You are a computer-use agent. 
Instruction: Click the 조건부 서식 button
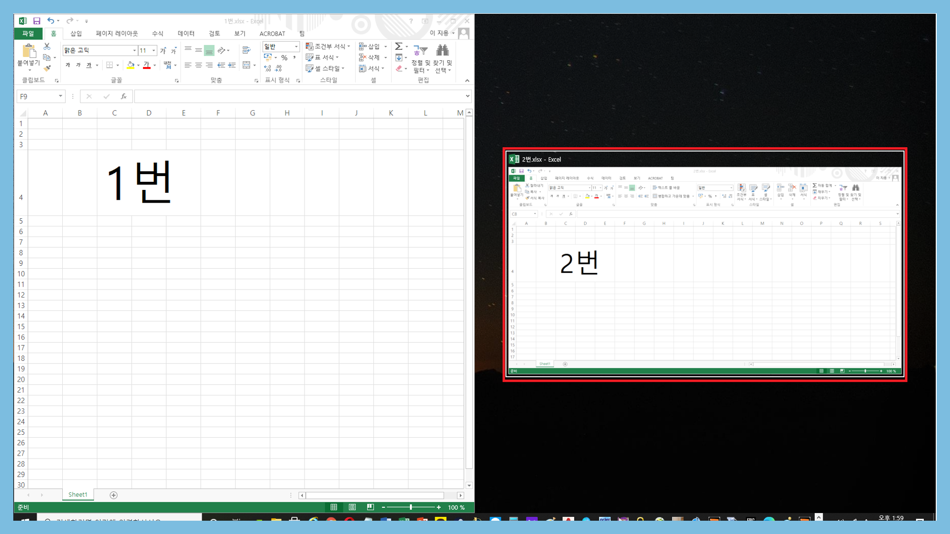coord(328,47)
